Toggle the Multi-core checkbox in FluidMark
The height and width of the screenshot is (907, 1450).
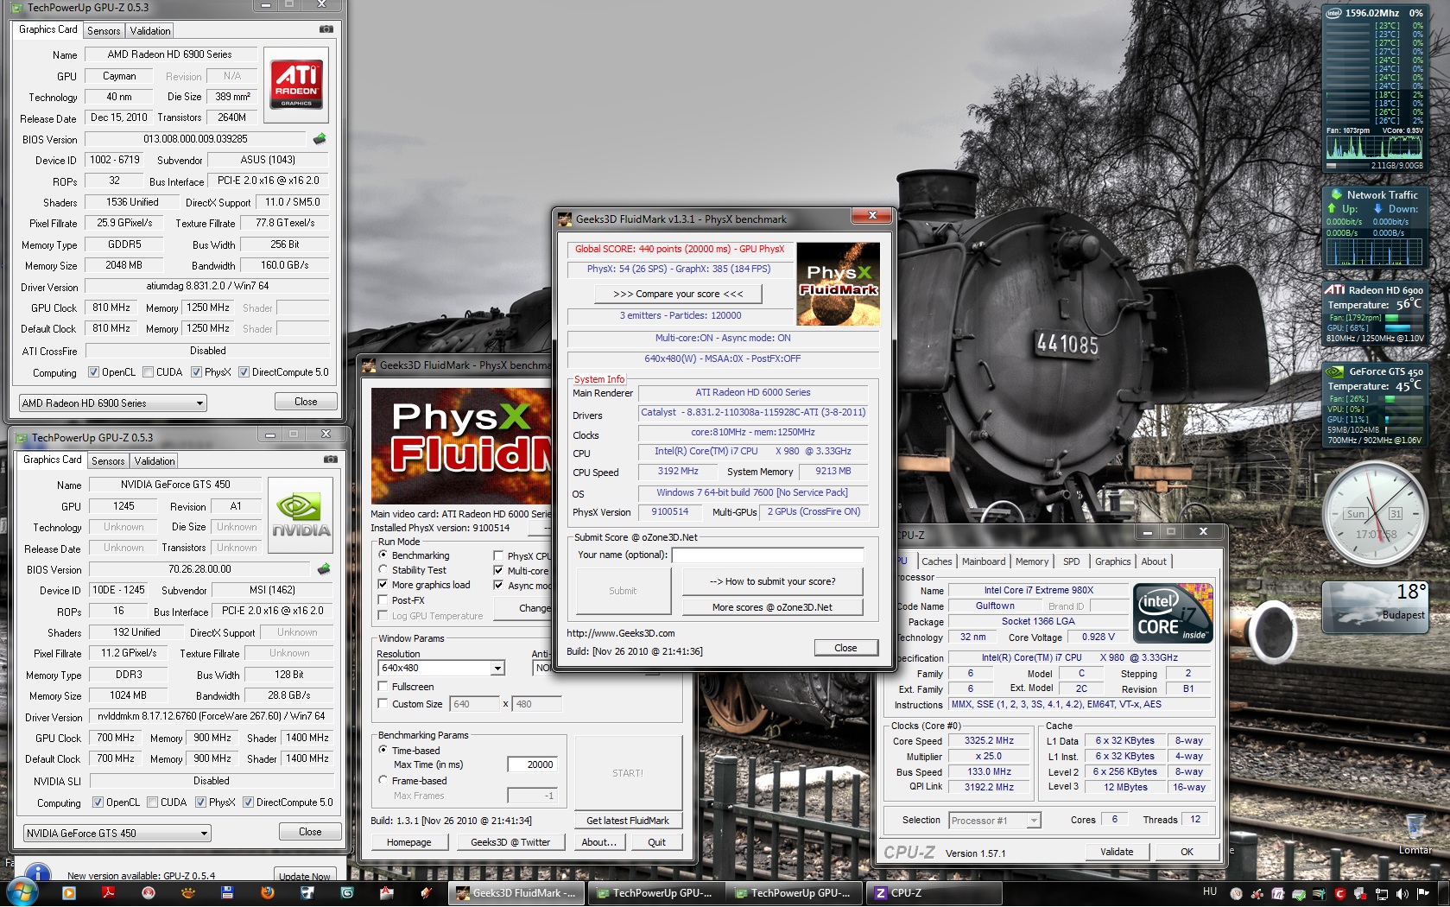[x=498, y=570]
